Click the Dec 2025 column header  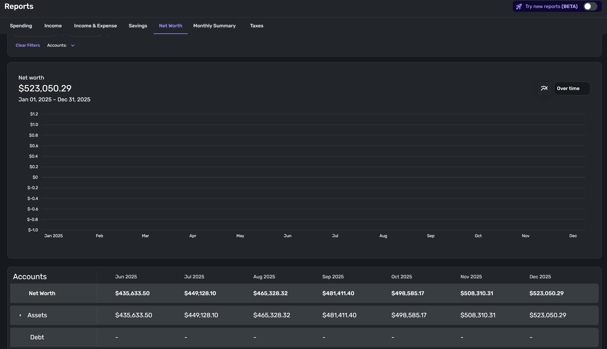coord(540,277)
